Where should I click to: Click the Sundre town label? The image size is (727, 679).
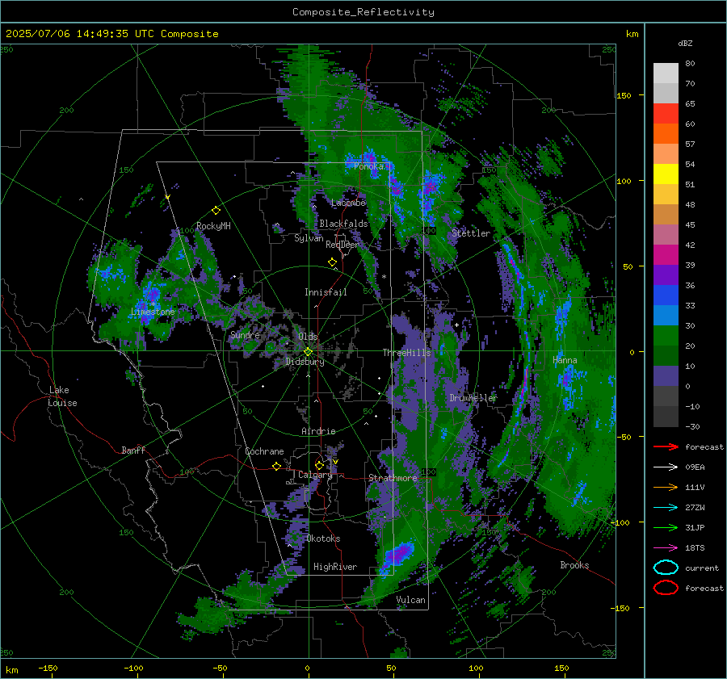click(x=245, y=334)
